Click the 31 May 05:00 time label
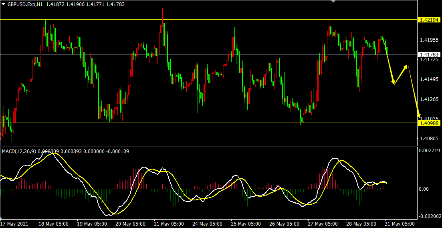This screenshot has width=442, height=228. click(x=399, y=224)
